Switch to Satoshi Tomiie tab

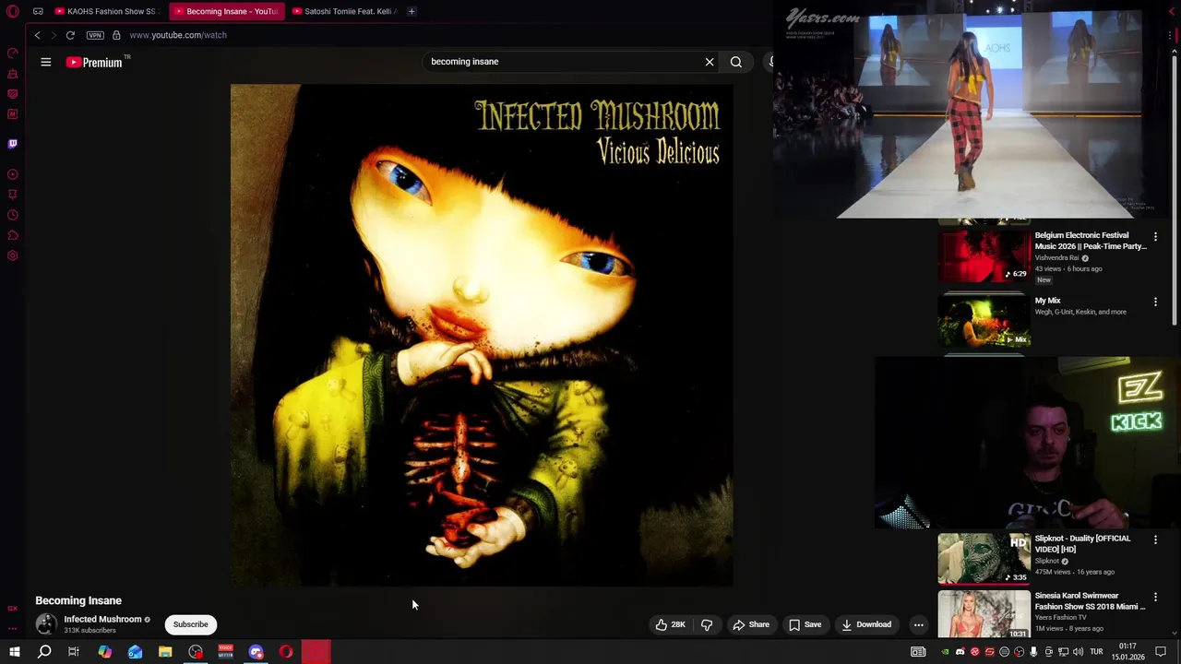coord(343,11)
